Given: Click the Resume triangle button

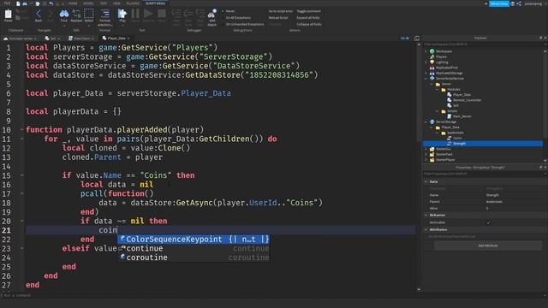Looking at the screenshot, I should point(148,15).
